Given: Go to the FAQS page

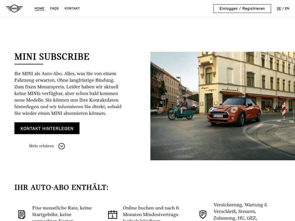Looking at the screenshot, I should (x=54, y=8).
